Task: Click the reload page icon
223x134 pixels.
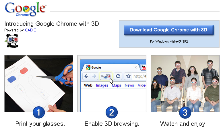Action: coord(118,76)
